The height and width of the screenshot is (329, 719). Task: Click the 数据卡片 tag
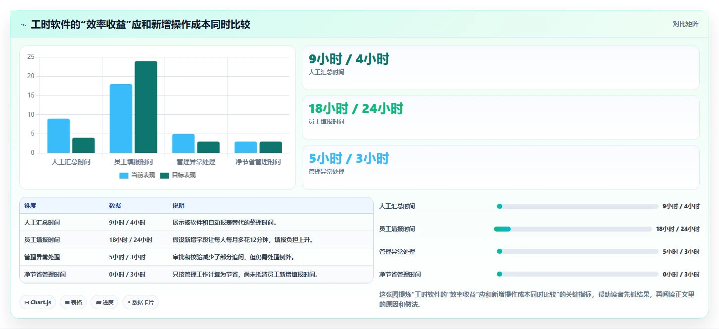(141, 302)
